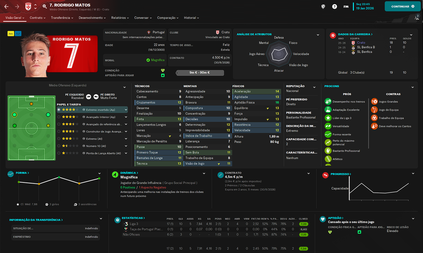Open the help question mark icon
The image size is (423, 253).
334,6
